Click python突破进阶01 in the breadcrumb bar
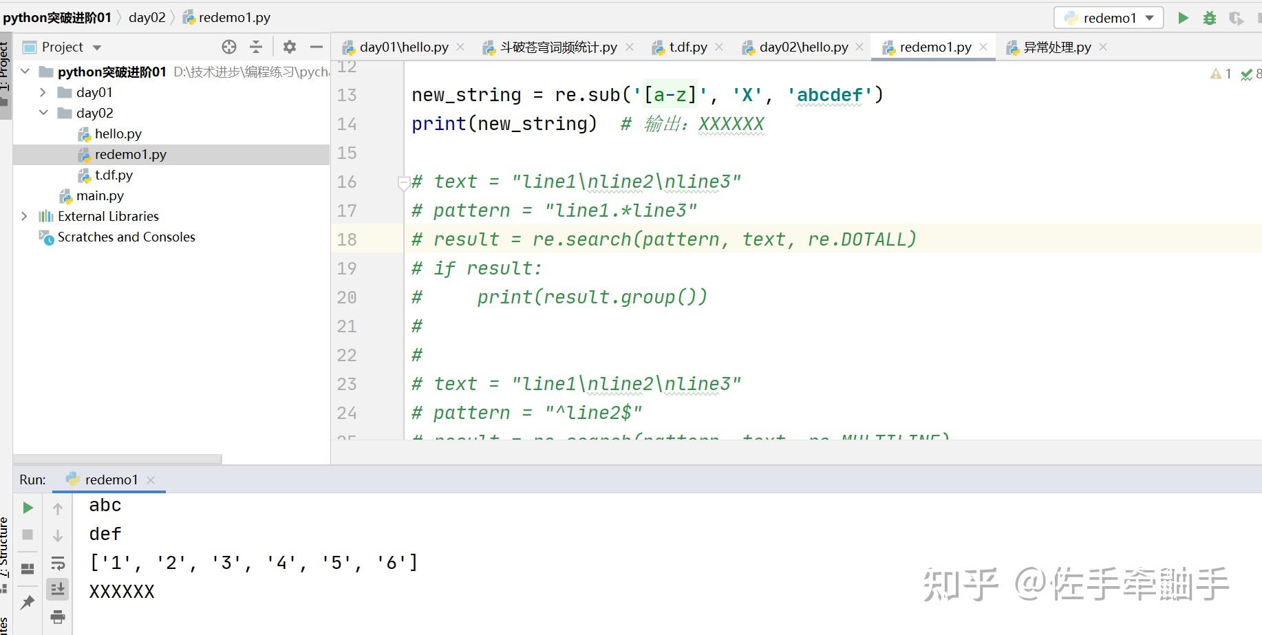Screen dimensions: 1262x635 57,17
